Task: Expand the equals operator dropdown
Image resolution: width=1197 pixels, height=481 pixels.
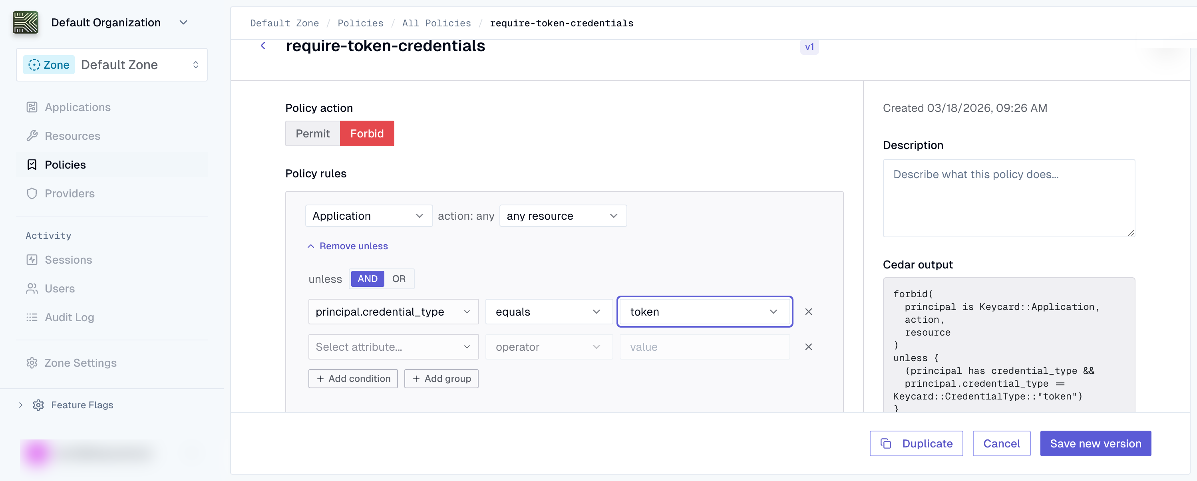Action: [548, 312]
